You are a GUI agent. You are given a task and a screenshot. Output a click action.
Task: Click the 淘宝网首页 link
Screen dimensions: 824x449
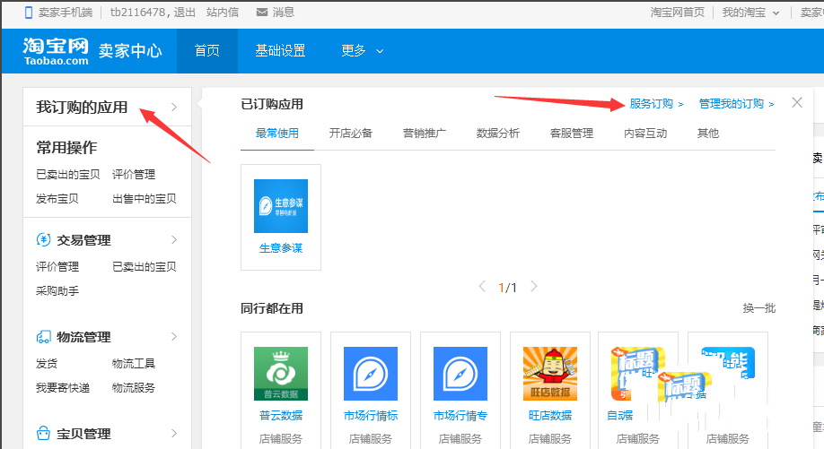click(x=678, y=12)
